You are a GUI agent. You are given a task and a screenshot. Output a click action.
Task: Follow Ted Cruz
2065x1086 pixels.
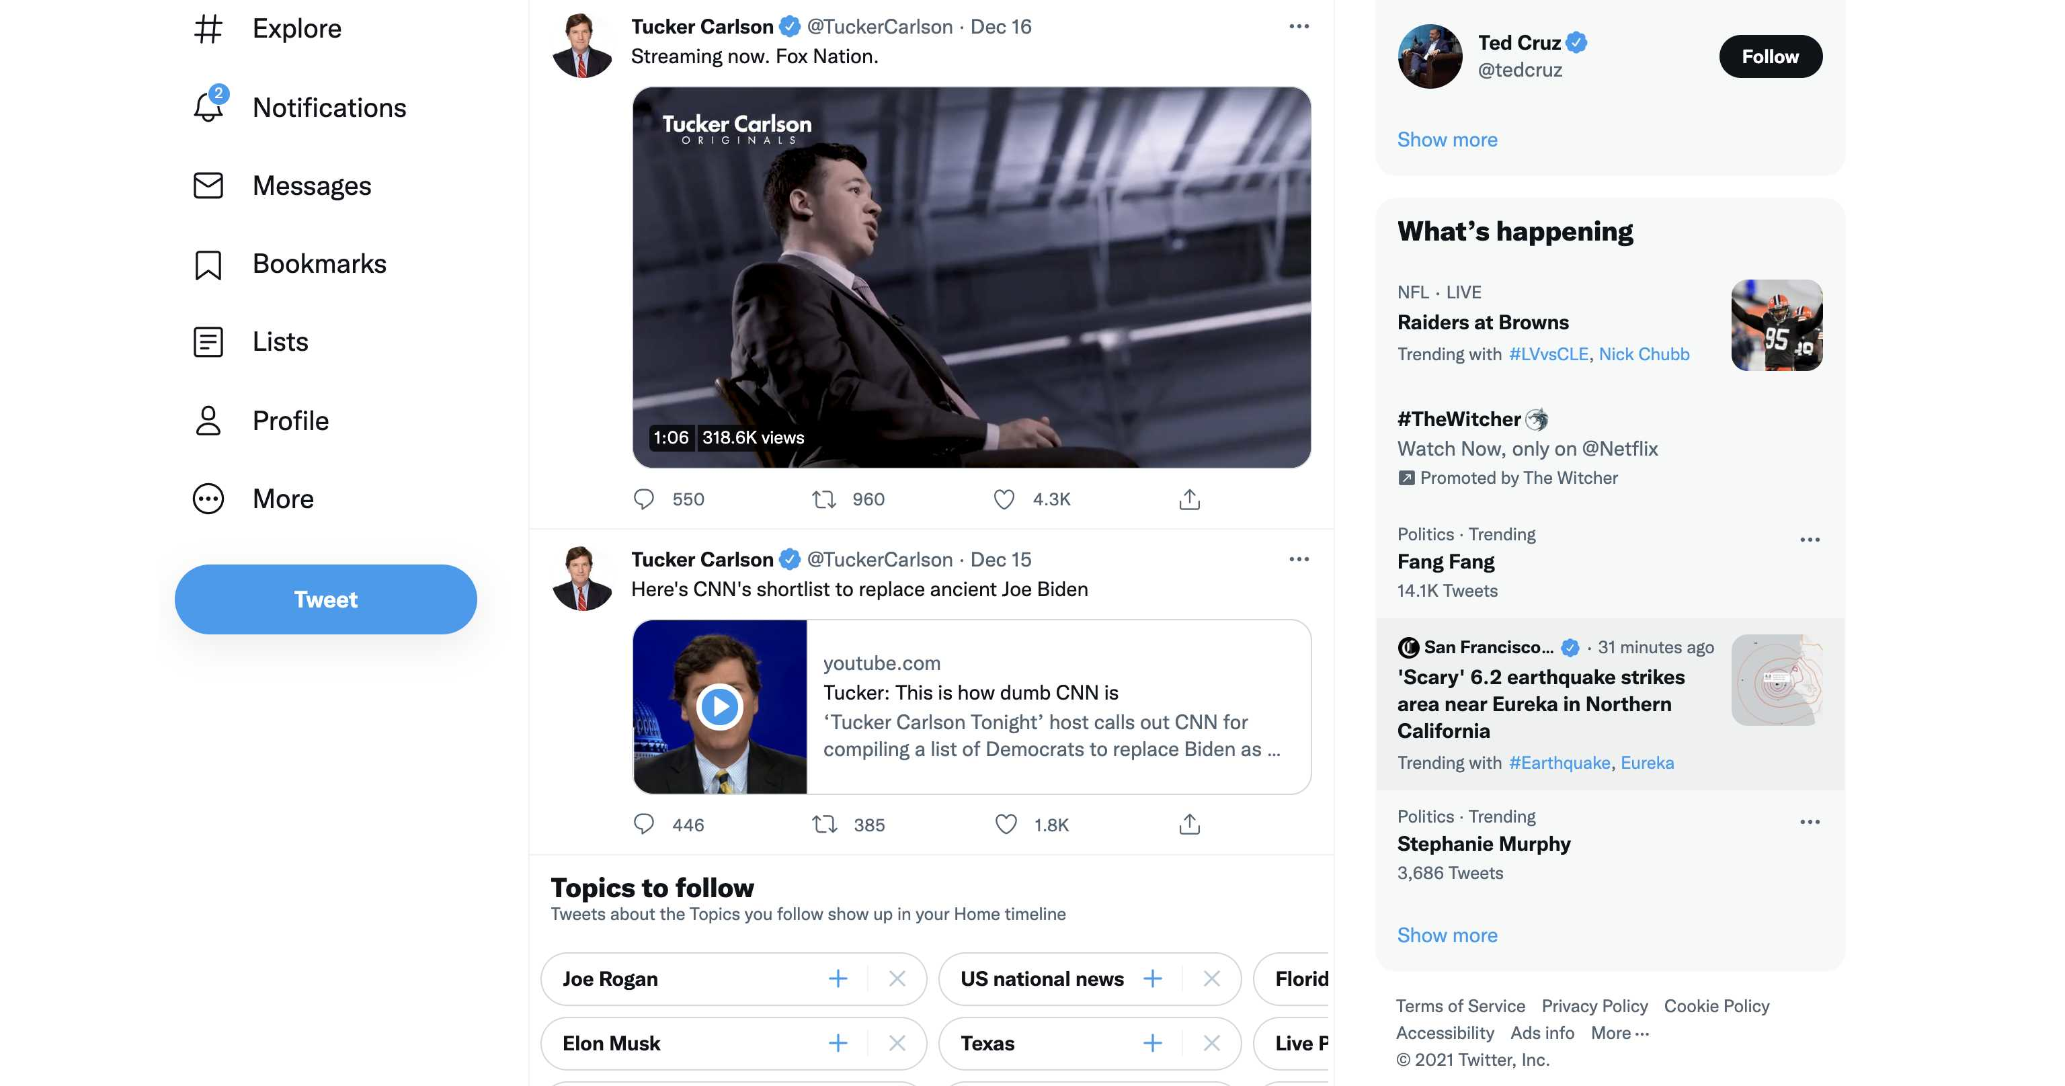(1770, 57)
